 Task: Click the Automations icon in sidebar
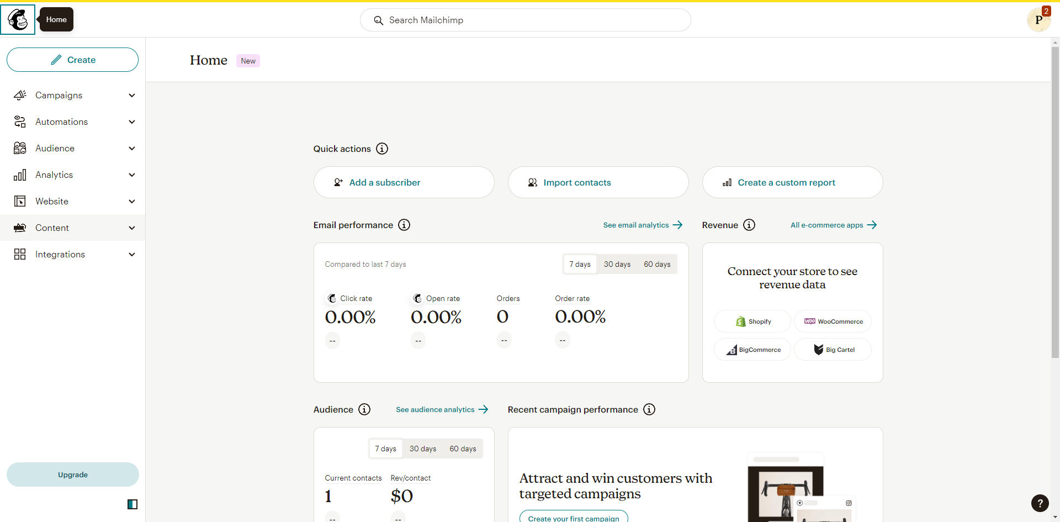20,122
